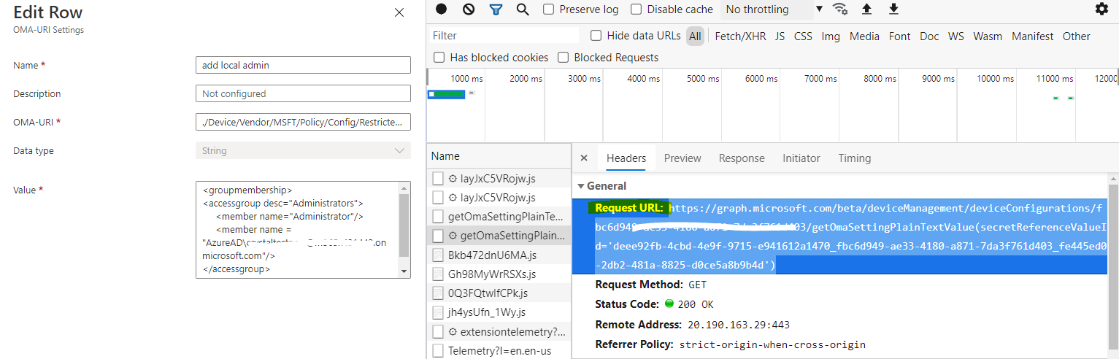
Task: Tick checkbox beside jh4ysUfn_1Wy.js
Action: (x=438, y=312)
